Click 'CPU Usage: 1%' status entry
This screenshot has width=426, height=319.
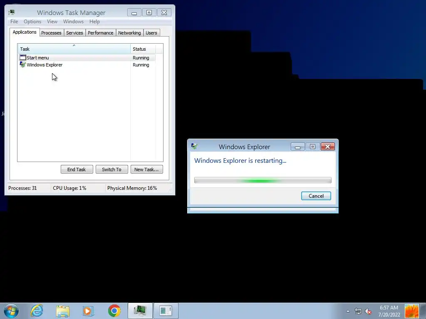[69, 188]
